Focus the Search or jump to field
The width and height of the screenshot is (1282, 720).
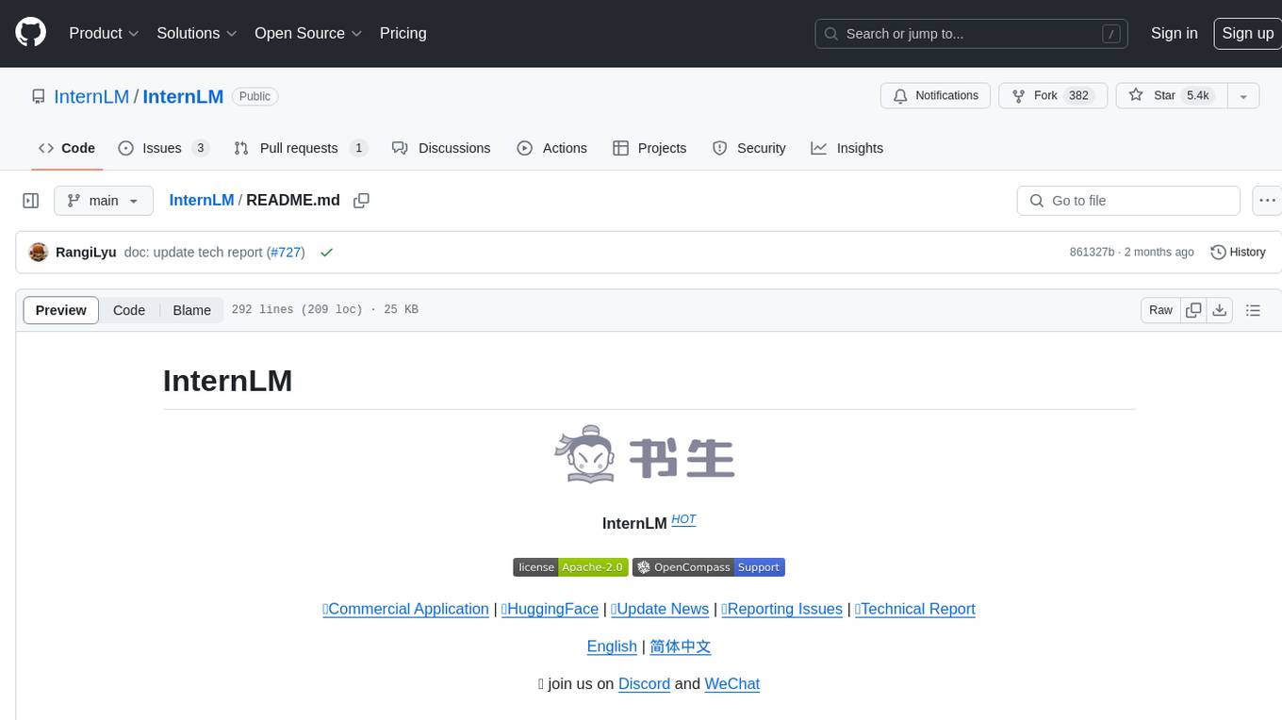[972, 34]
